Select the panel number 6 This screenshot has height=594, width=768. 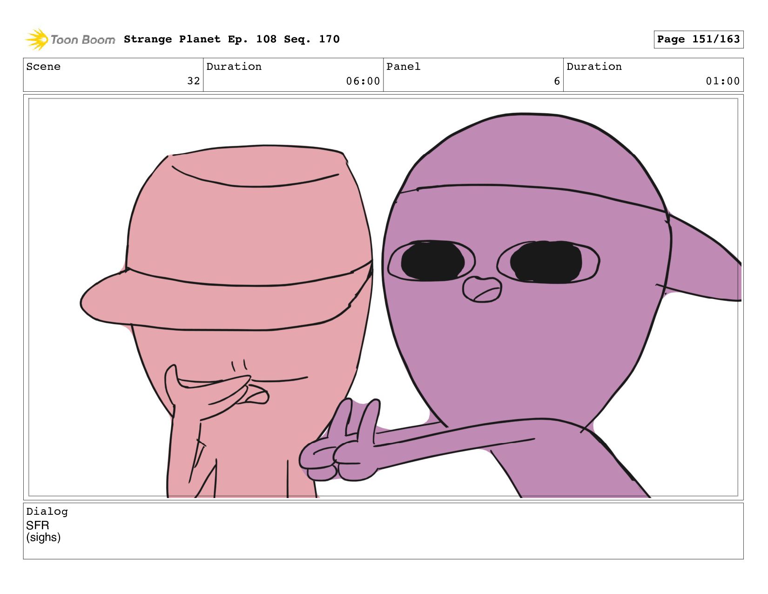pos(557,81)
